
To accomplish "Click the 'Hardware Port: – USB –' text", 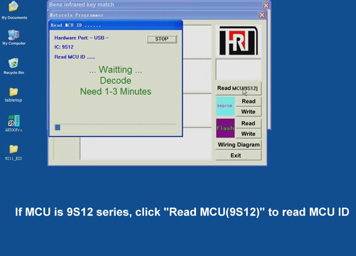I will coord(81,38).
